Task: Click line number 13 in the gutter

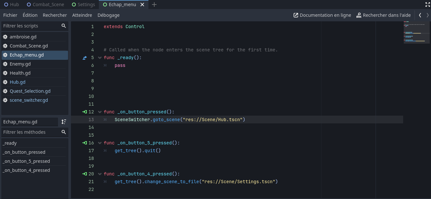Action: pos(91,120)
